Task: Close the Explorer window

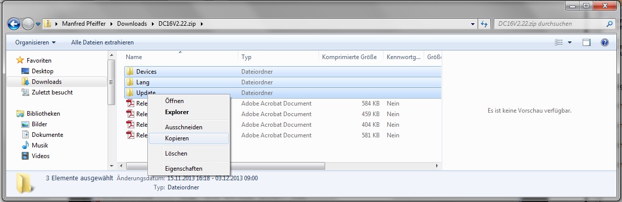Action: coord(604,5)
